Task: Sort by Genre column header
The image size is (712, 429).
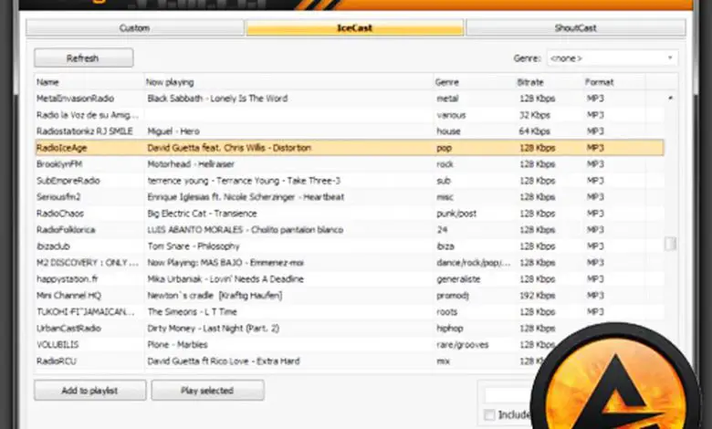Action: coord(446,82)
